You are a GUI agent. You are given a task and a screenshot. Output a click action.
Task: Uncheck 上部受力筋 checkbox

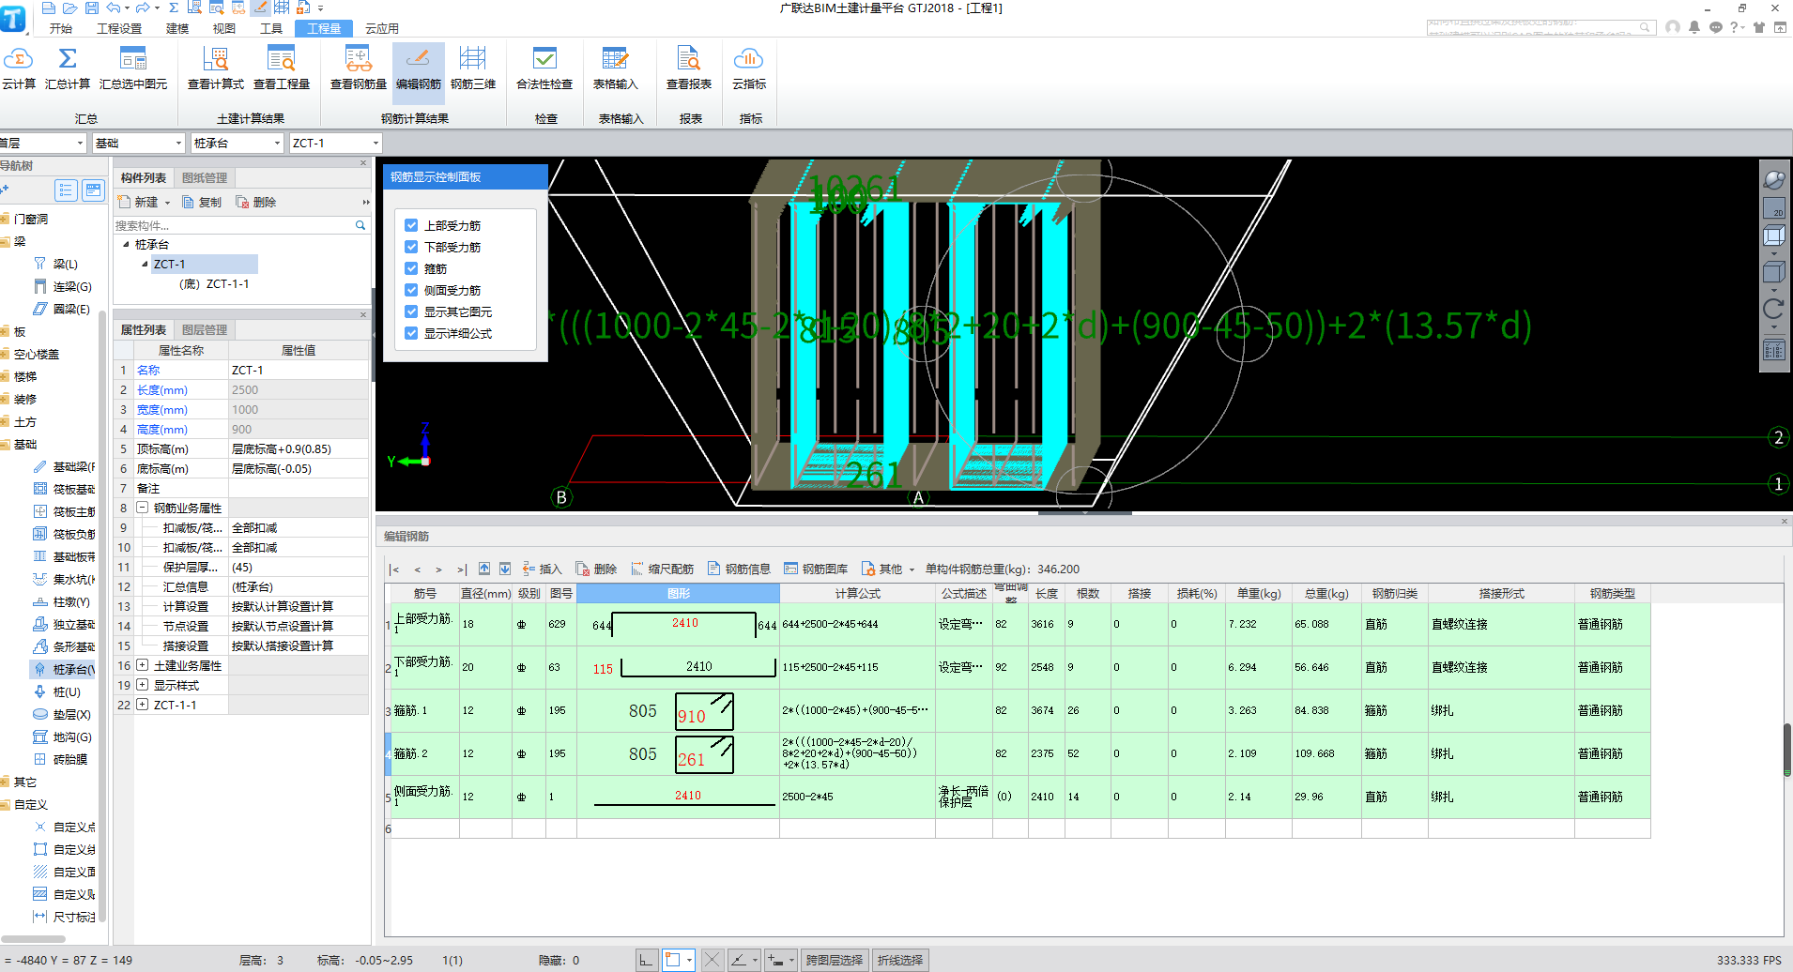tap(411, 225)
